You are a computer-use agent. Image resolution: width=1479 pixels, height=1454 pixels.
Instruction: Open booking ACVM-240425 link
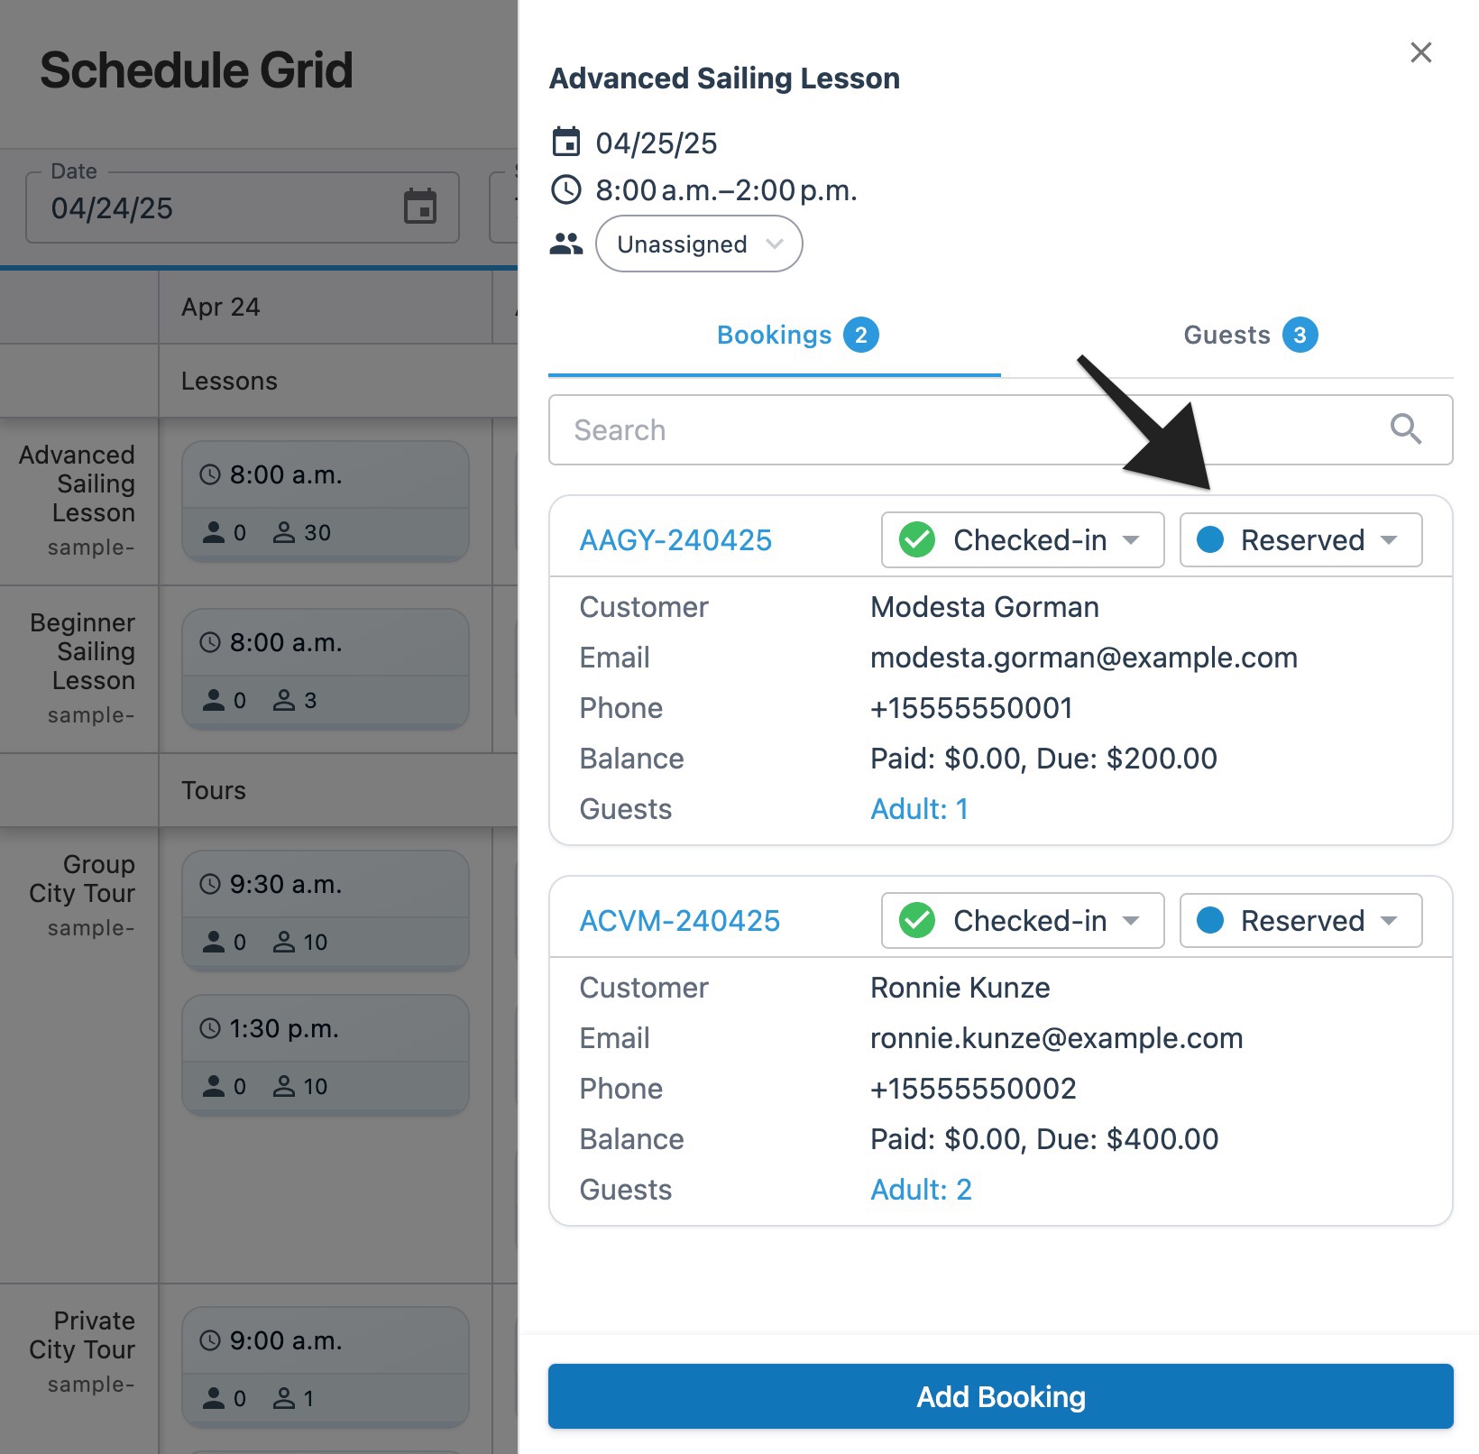pos(679,921)
